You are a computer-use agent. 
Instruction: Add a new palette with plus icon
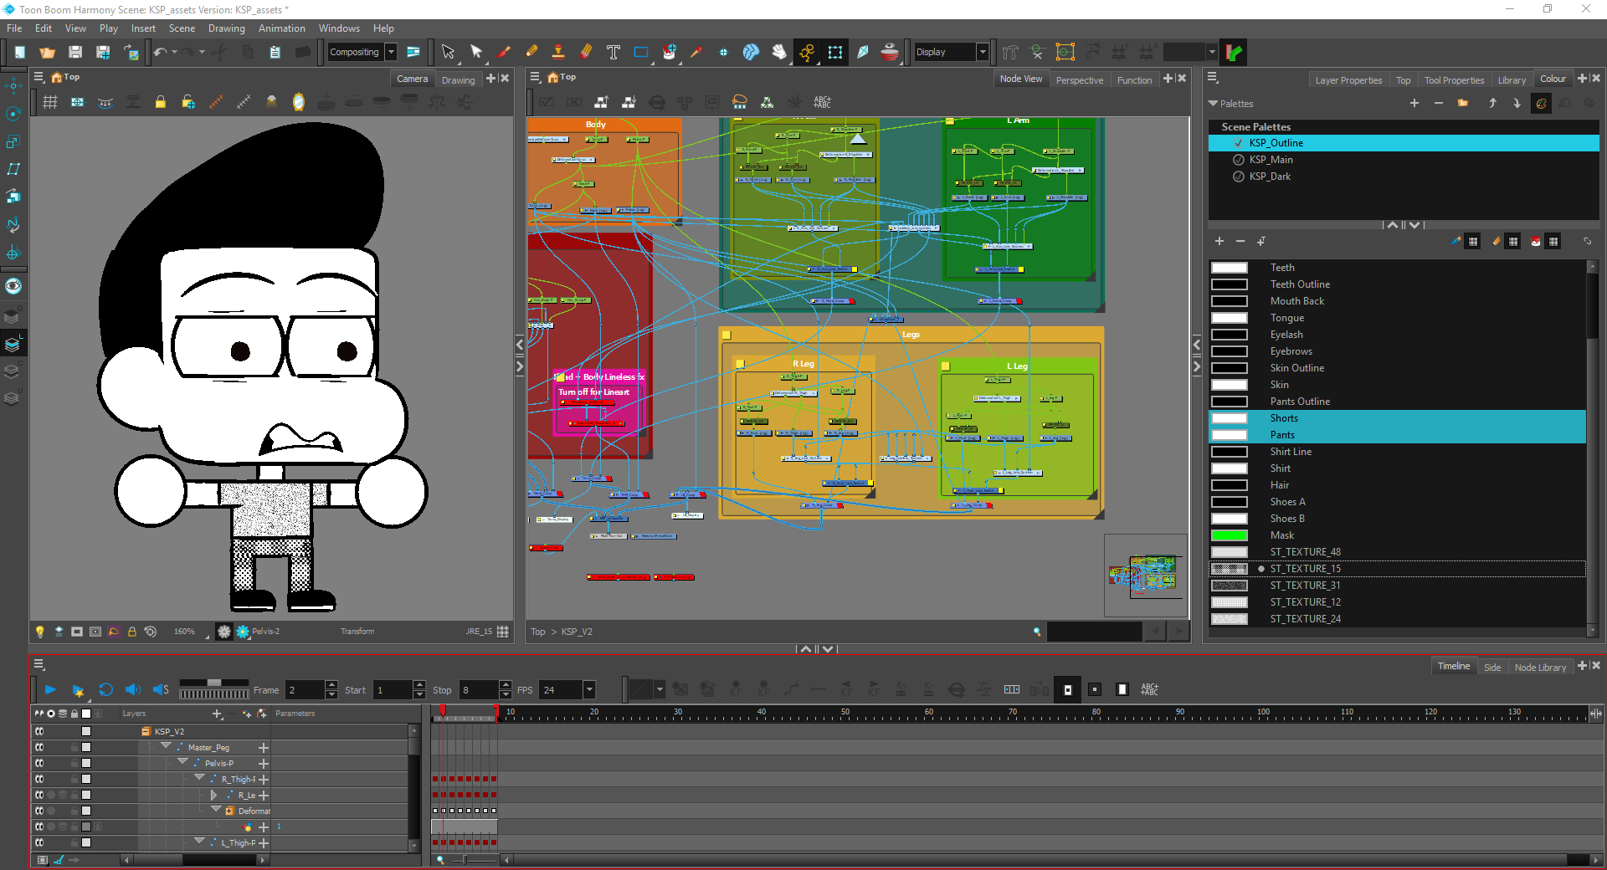pyautogui.click(x=1414, y=103)
